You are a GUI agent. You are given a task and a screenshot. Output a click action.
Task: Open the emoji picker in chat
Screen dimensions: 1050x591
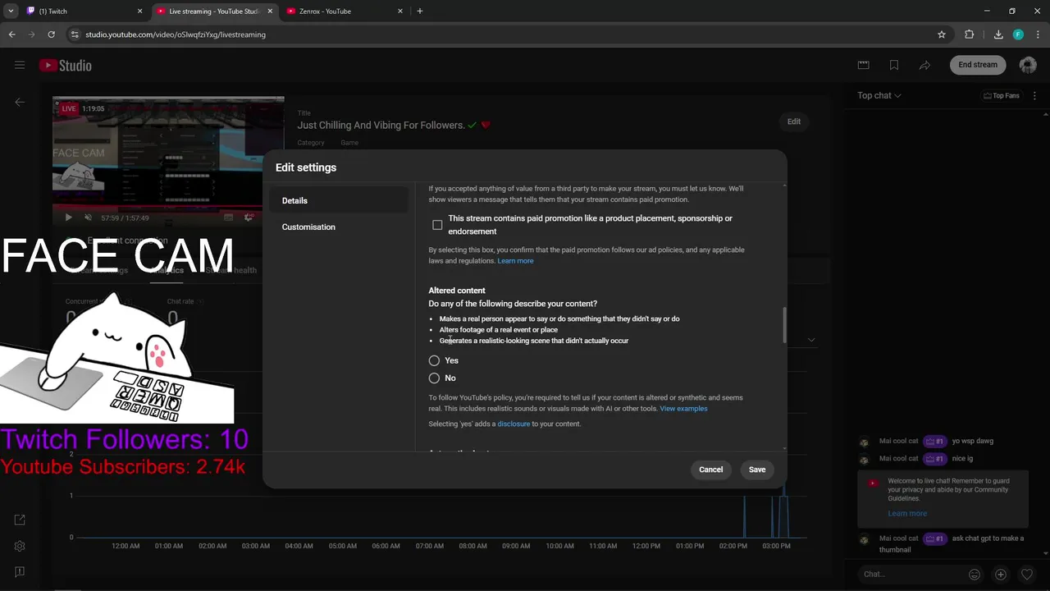975,575
